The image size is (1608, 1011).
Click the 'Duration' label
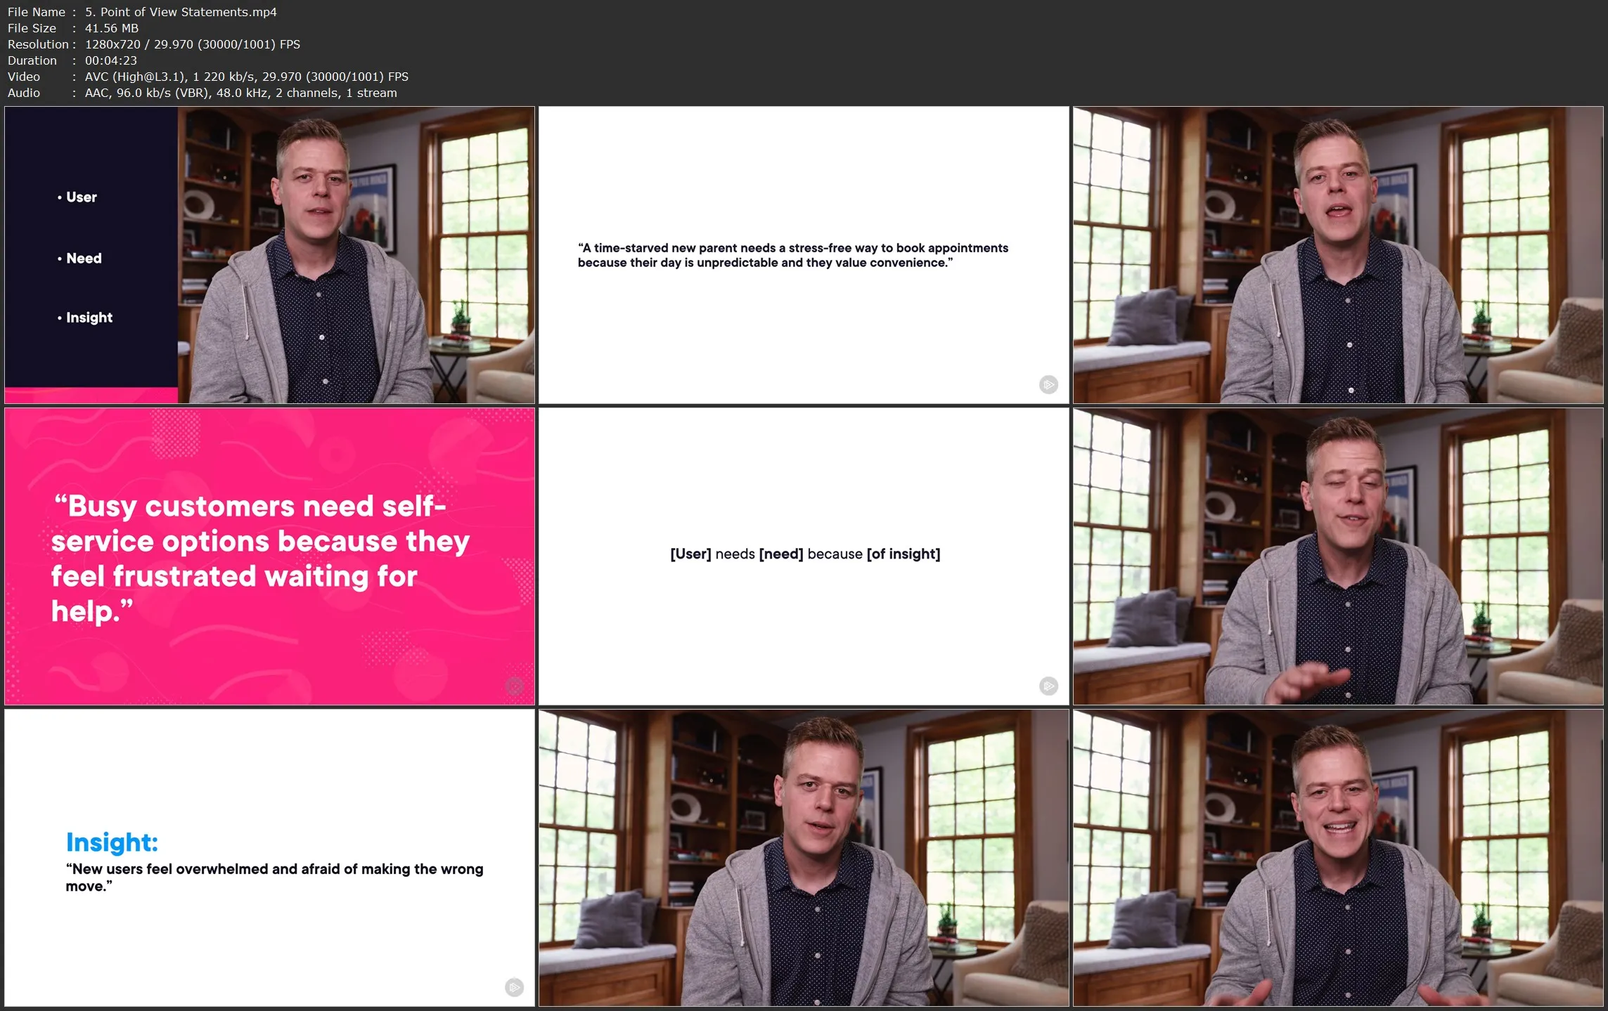[x=32, y=60]
